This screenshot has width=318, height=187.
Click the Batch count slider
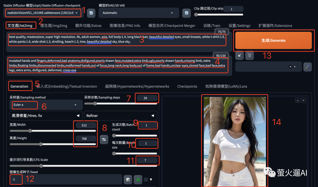[135, 135]
